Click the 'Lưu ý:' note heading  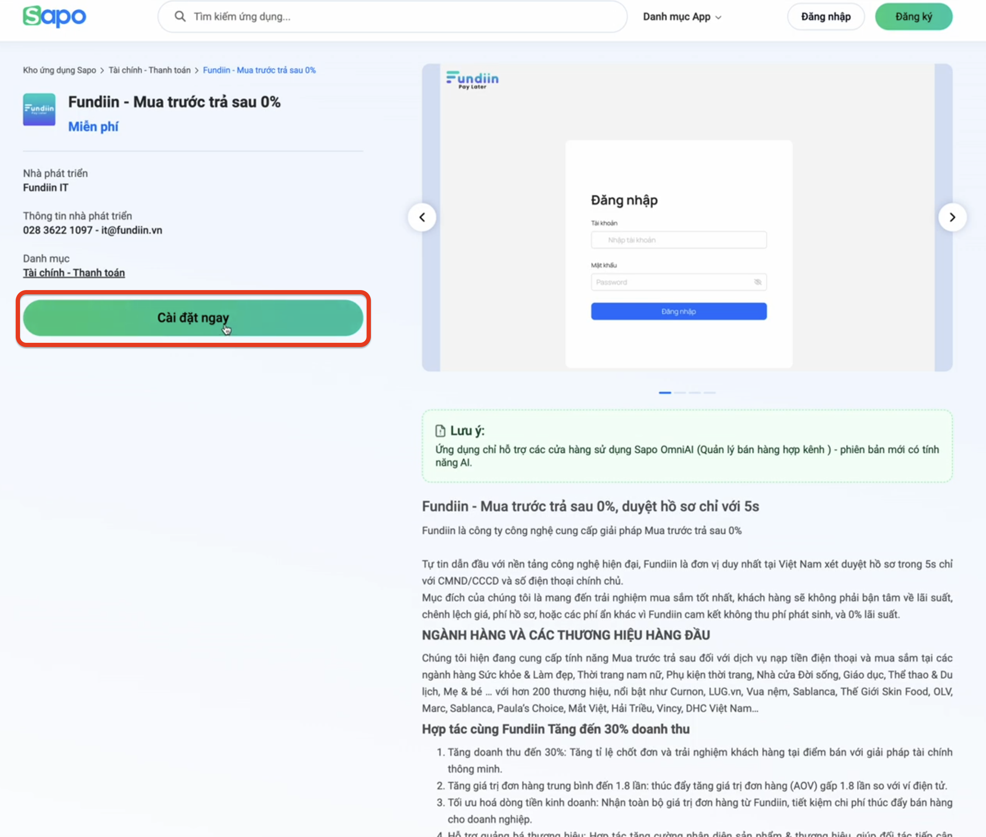[467, 431]
